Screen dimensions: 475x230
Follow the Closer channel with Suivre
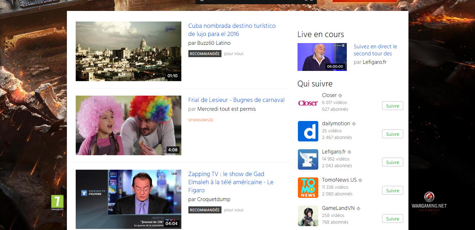(x=393, y=106)
